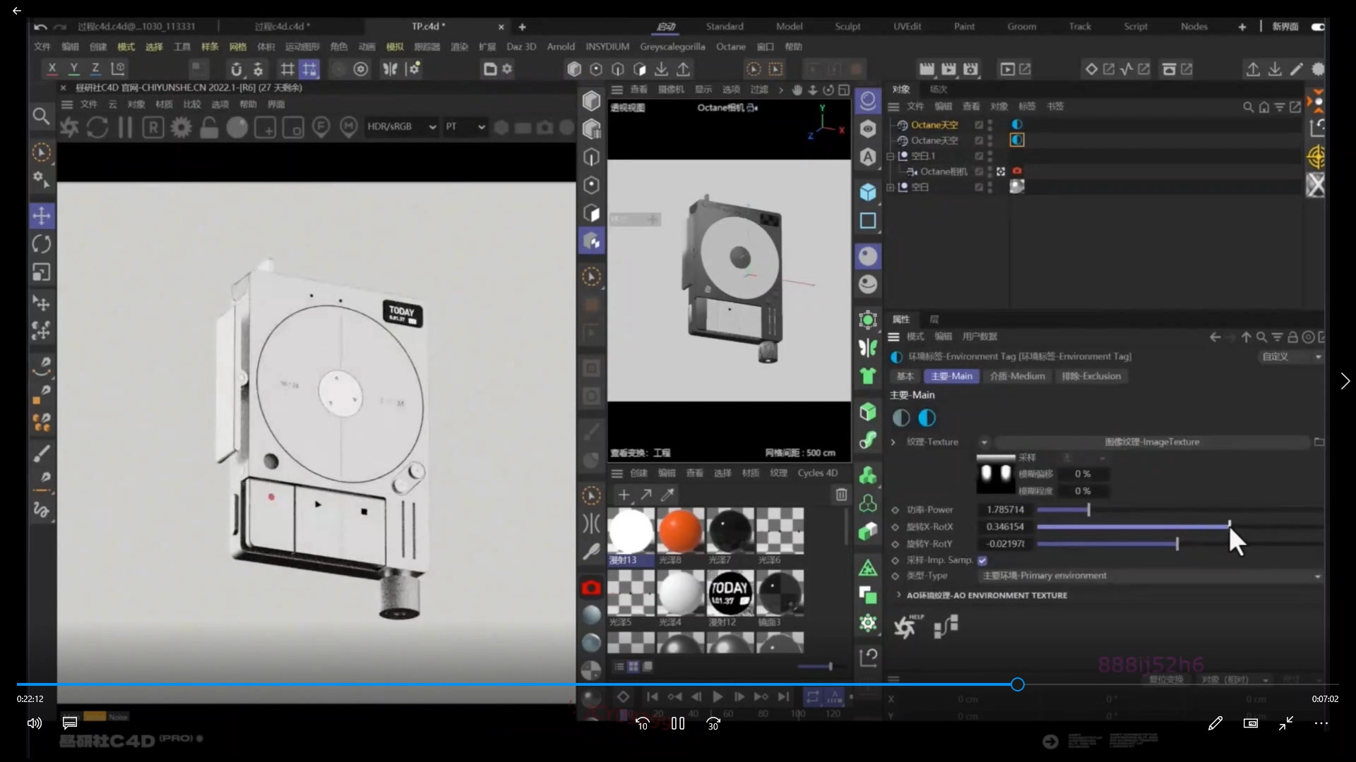Open the Octane menu in menu bar
The image size is (1356, 762).
pyautogui.click(x=730, y=47)
